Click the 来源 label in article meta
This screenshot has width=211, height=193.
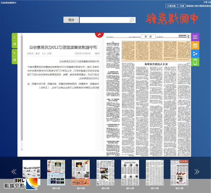coord(97,53)
